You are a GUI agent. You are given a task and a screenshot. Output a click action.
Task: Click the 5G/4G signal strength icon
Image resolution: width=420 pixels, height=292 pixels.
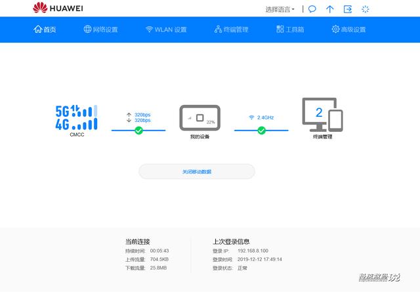tap(76, 117)
